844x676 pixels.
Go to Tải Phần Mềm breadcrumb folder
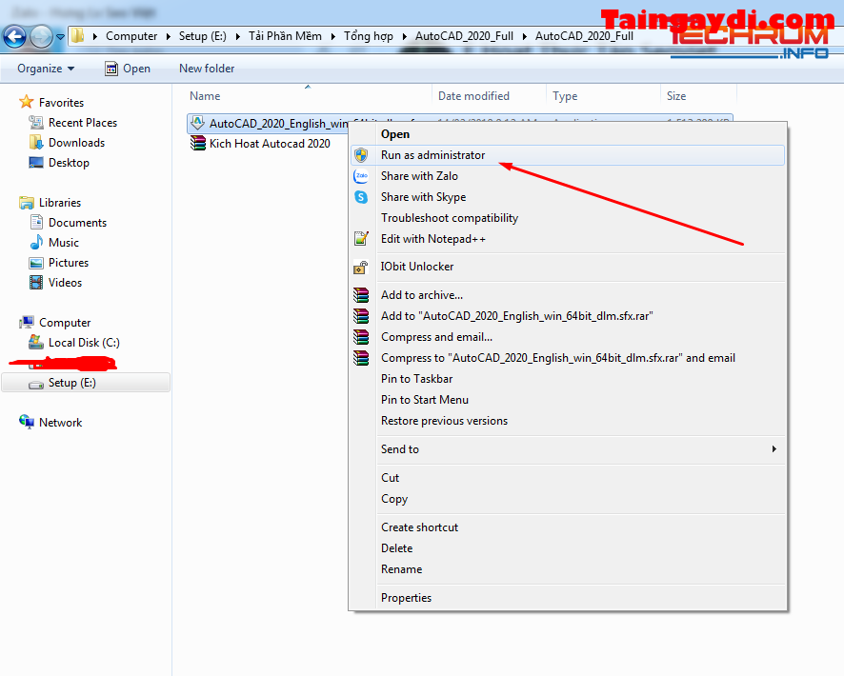click(x=285, y=36)
